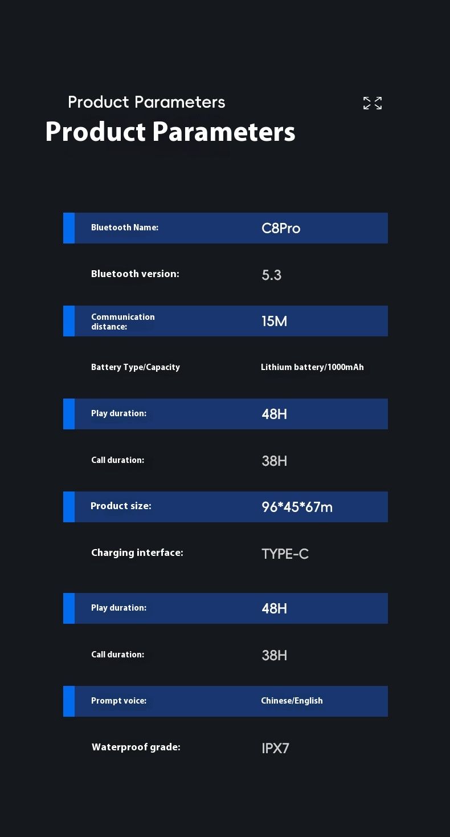Select the Waterproof grade label
450x837 pixels.
136,747
